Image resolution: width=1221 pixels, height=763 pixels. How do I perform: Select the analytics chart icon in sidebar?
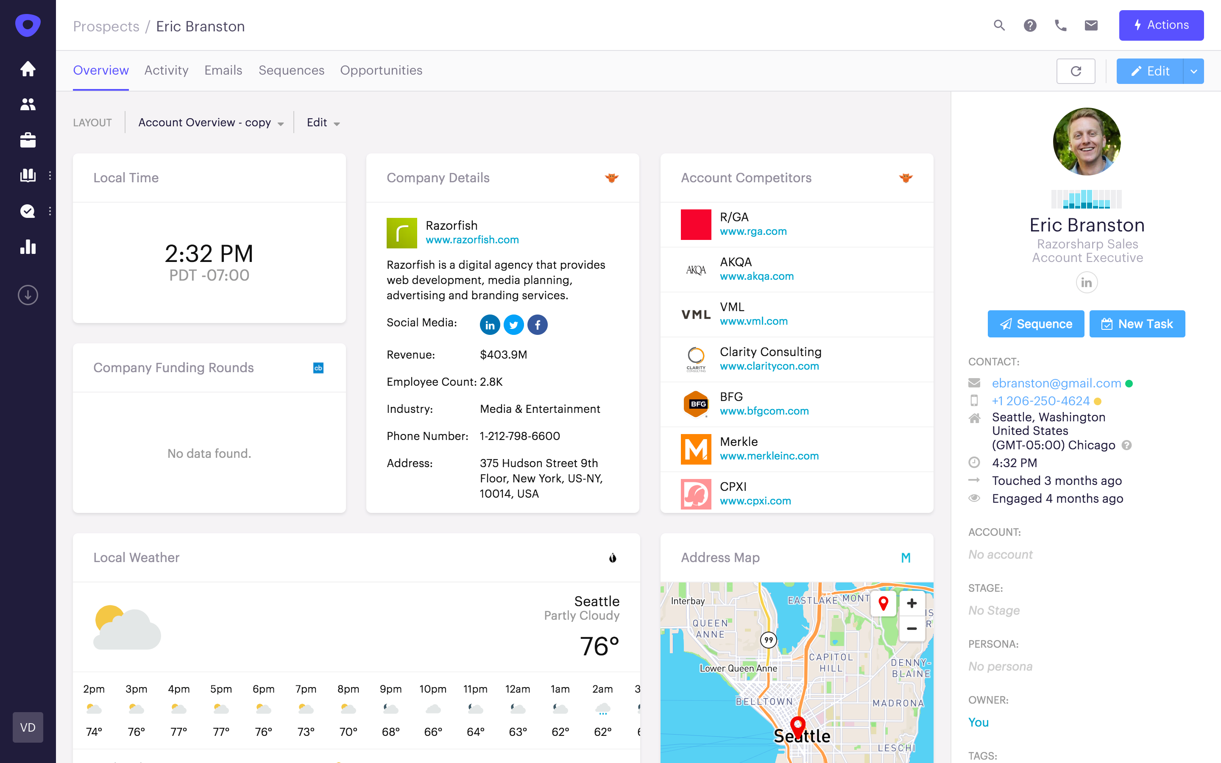[28, 247]
